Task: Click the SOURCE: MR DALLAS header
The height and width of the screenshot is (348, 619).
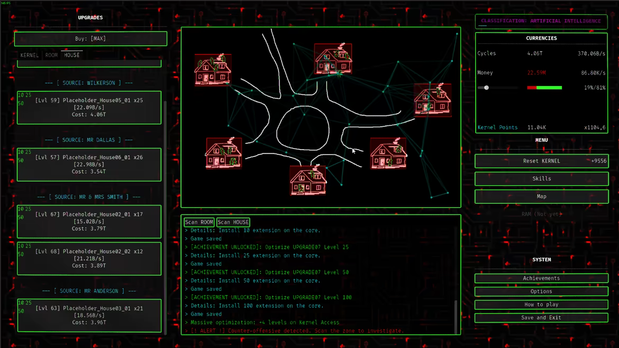Action: pos(89,140)
